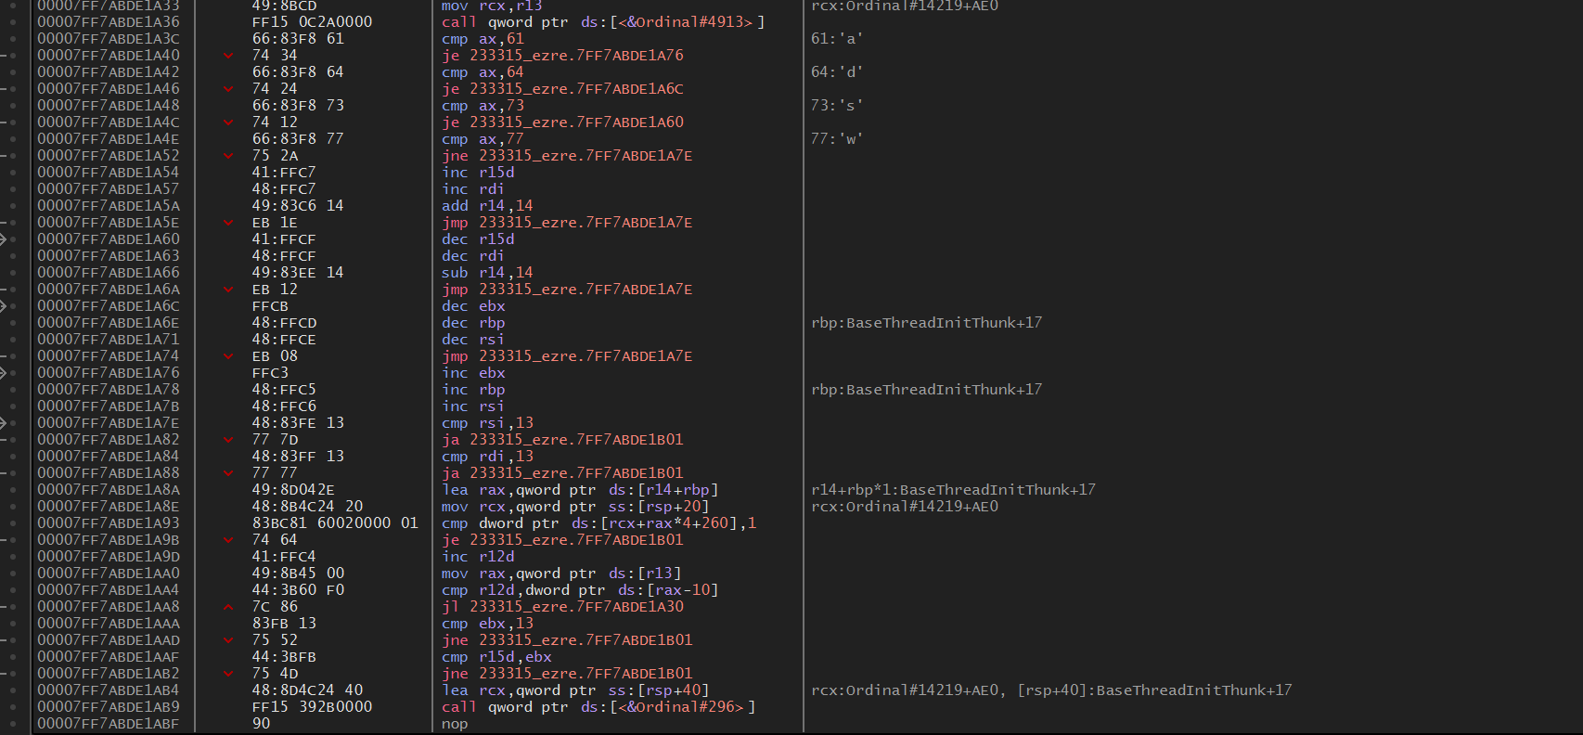Toggle breakpoint dot at address 00007FF7ABDE1AB9

13,707
